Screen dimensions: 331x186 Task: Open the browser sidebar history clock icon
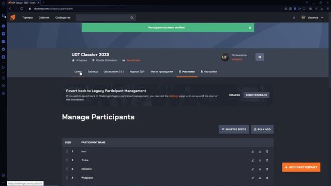point(4,78)
